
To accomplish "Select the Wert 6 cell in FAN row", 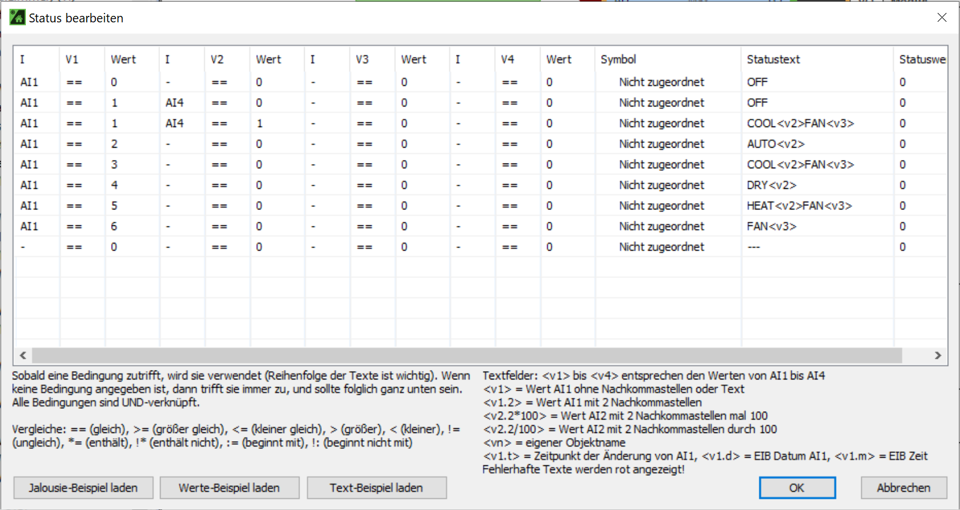I will [114, 226].
